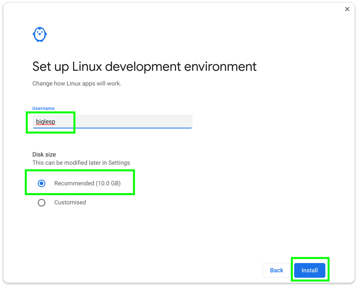
Task: Select the biglesp username text
Action: pyautogui.click(x=45, y=121)
